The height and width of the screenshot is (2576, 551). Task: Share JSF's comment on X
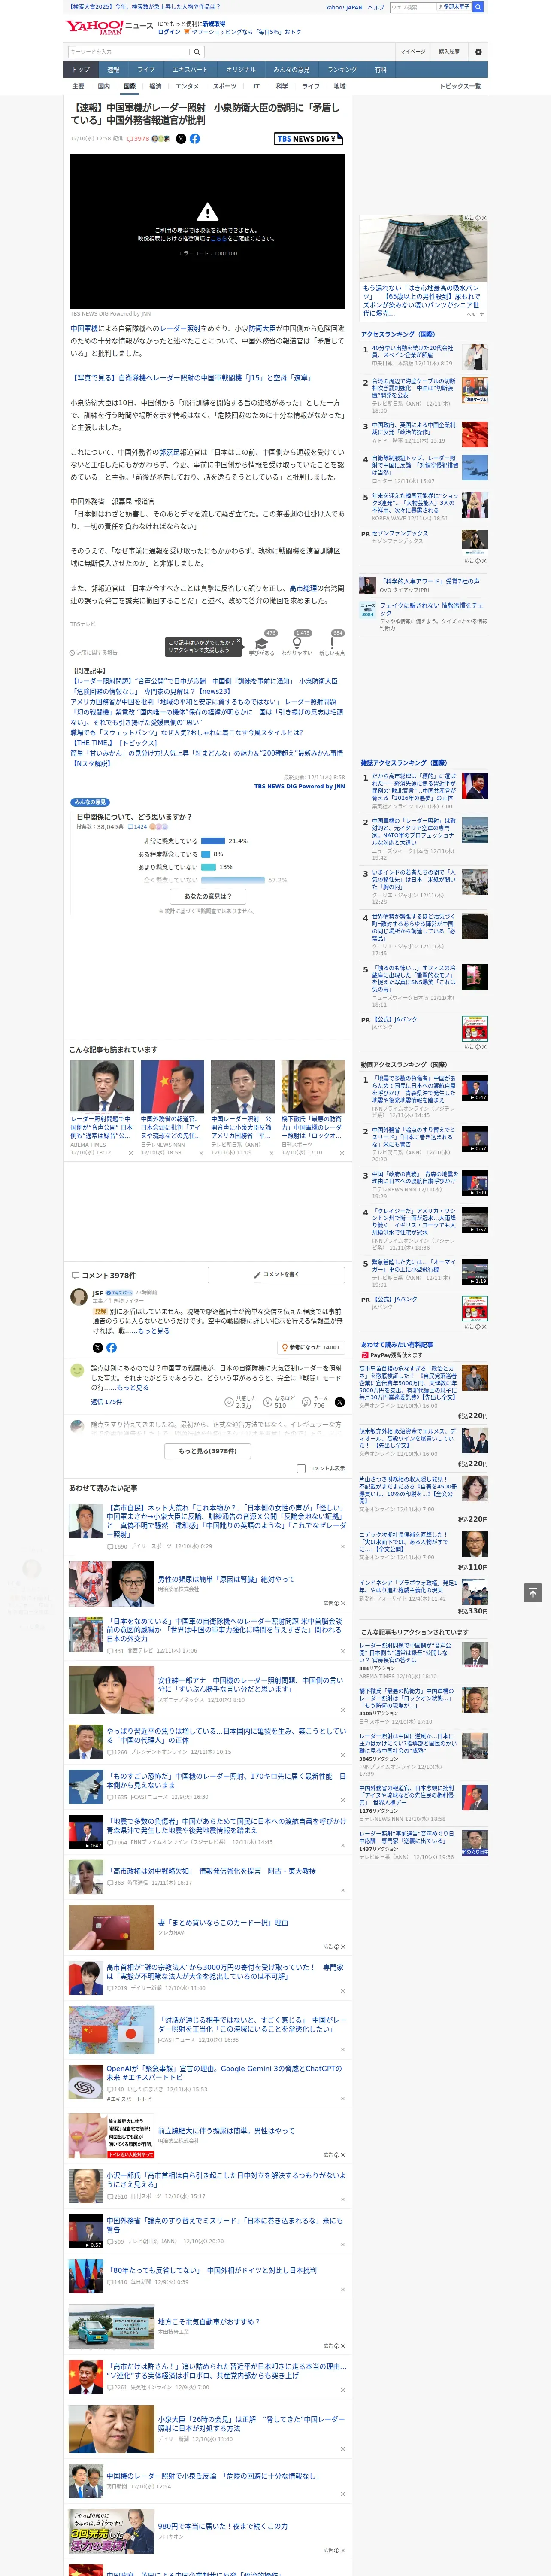tap(97, 1348)
